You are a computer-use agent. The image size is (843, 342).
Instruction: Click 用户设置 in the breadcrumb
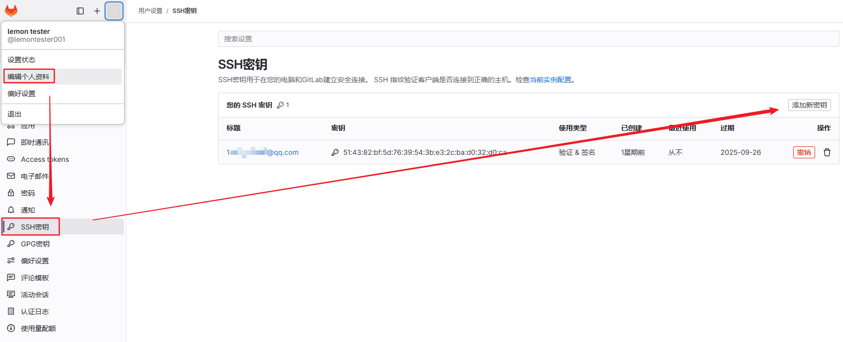coord(150,11)
